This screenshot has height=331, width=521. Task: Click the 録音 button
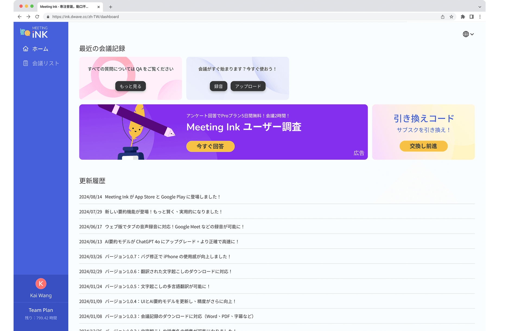pyautogui.click(x=218, y=86)
